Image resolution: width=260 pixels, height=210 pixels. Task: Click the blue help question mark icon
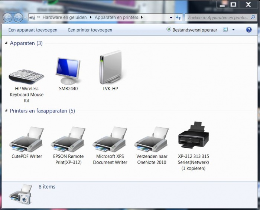coord(249,30)
